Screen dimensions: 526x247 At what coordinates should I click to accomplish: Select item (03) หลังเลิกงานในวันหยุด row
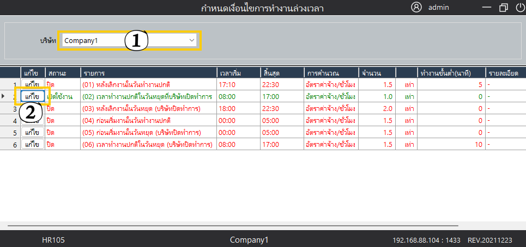click(141, 108)
